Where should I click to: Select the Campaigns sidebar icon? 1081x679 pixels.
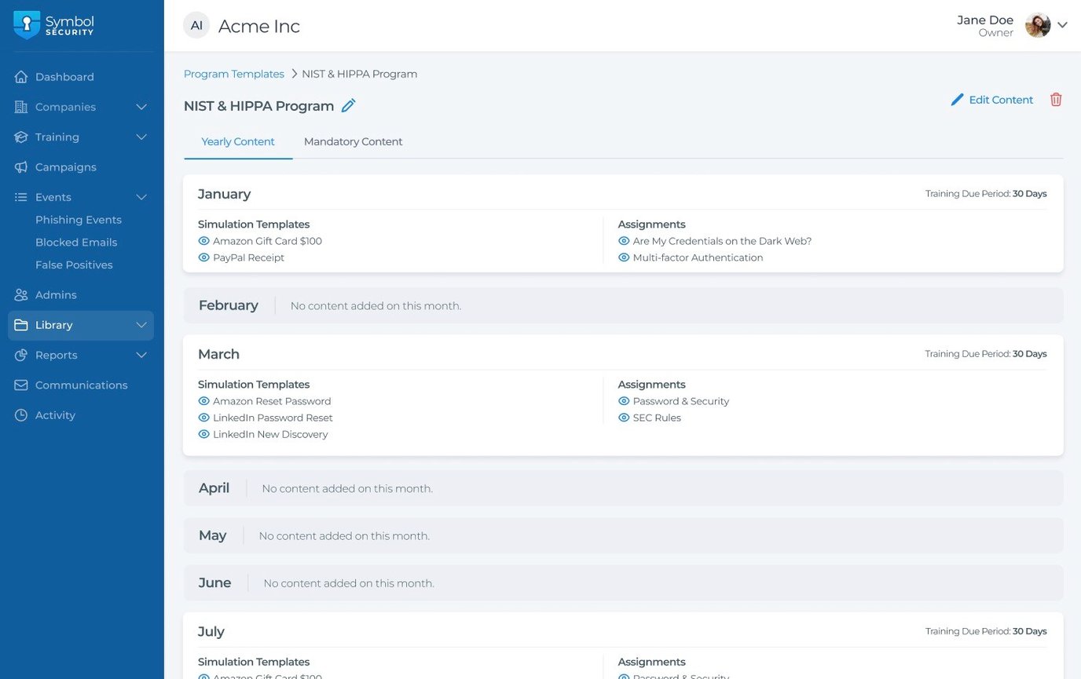click(x=21, y=166)
